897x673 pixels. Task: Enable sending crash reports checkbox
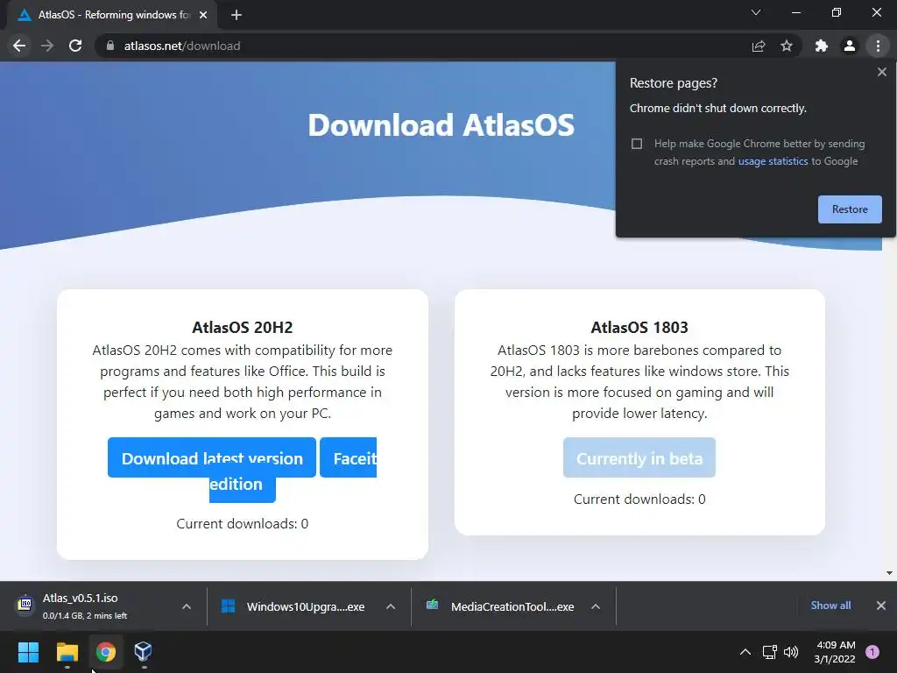click(637, 144)
